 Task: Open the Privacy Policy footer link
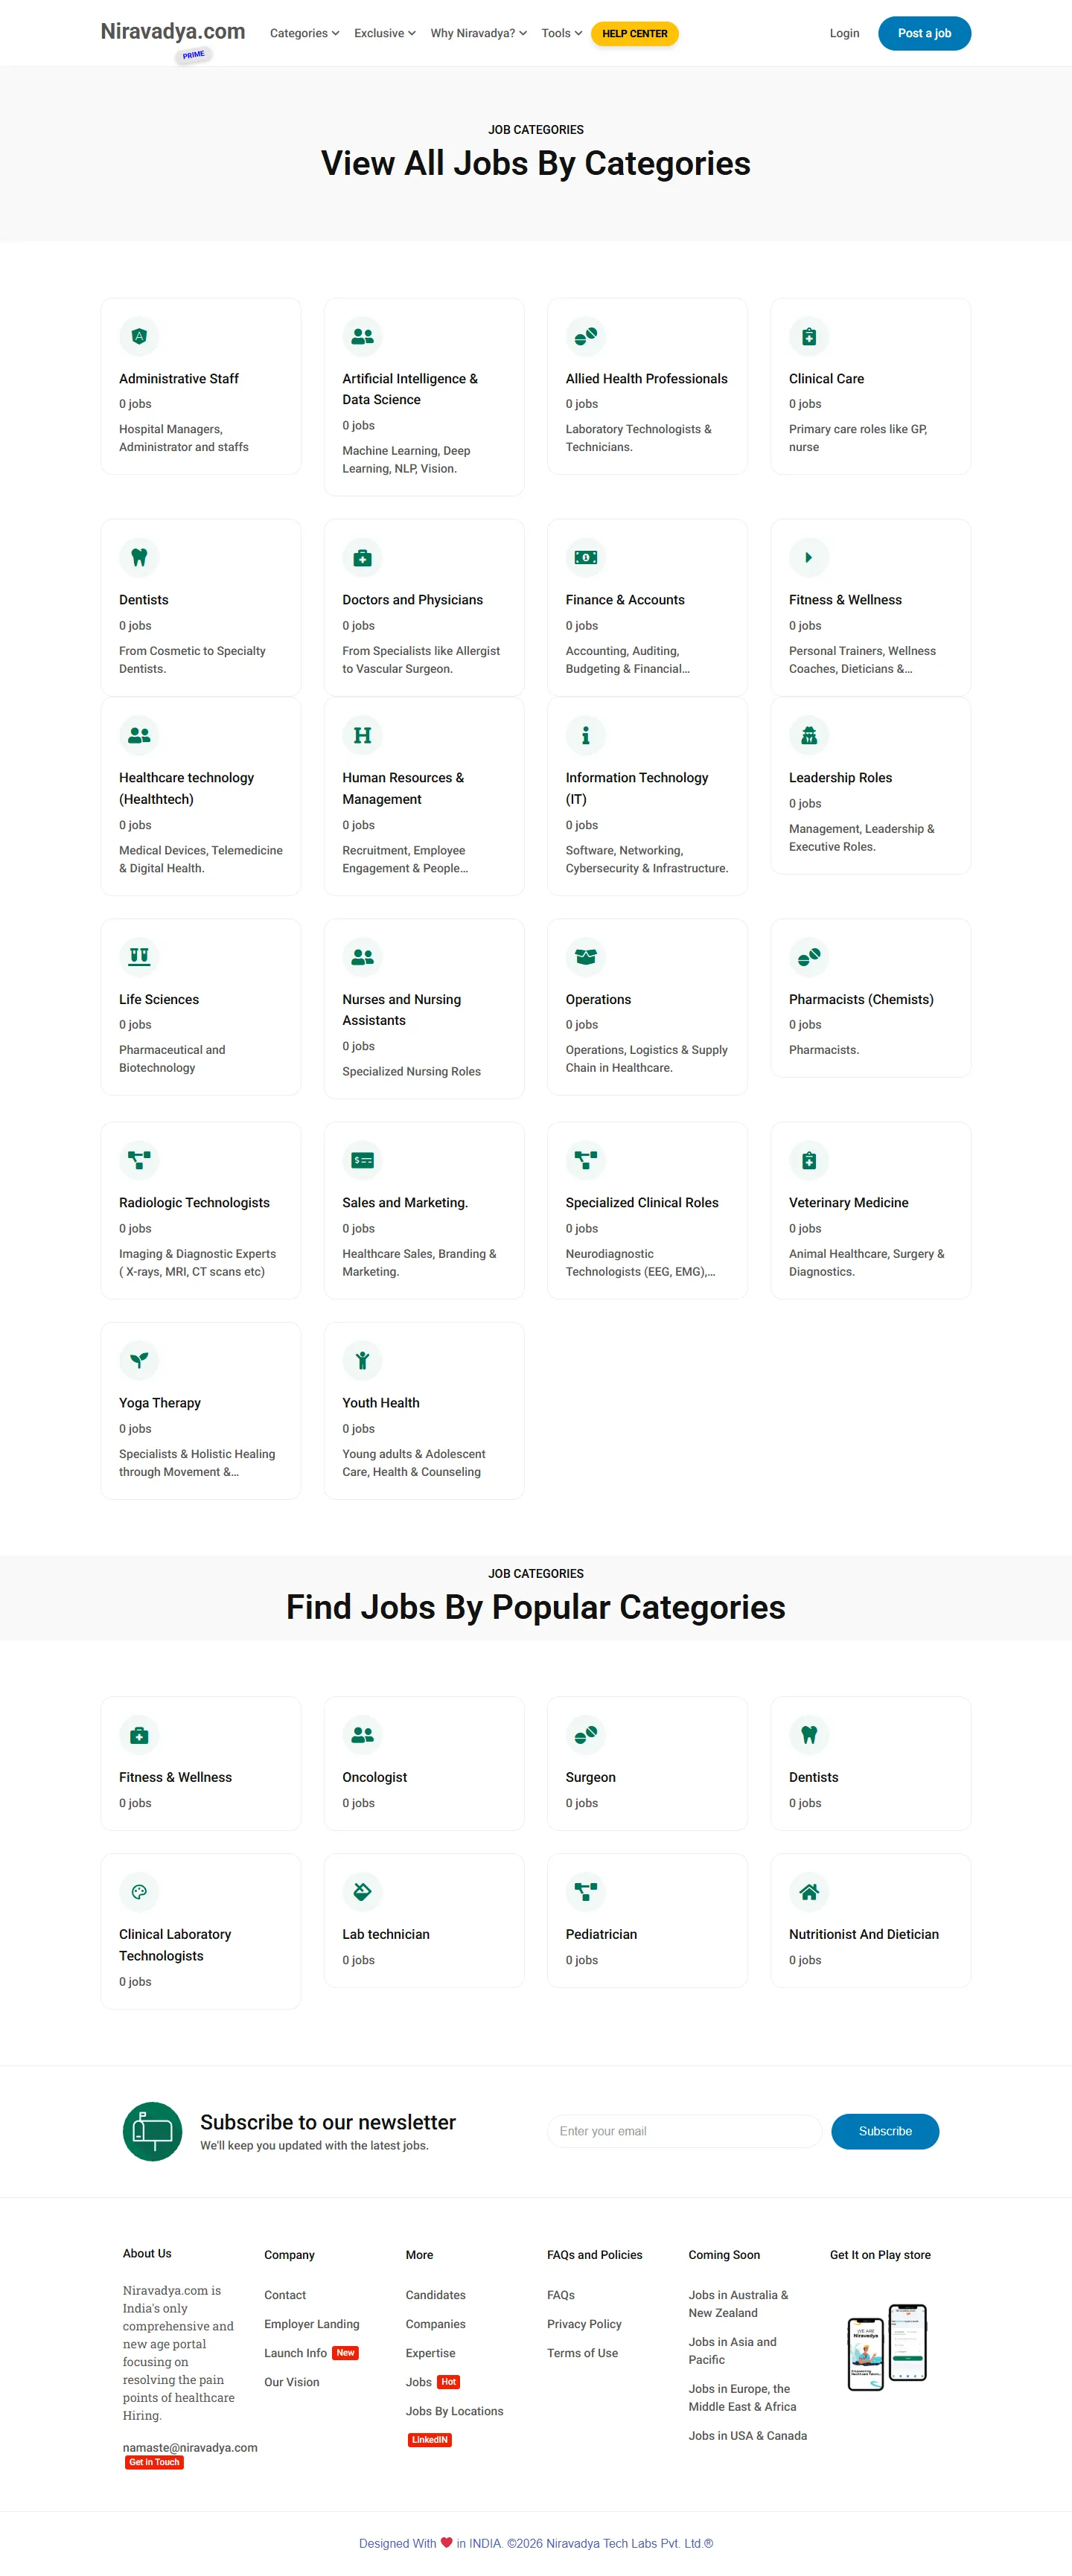(x=584, y=2324)
